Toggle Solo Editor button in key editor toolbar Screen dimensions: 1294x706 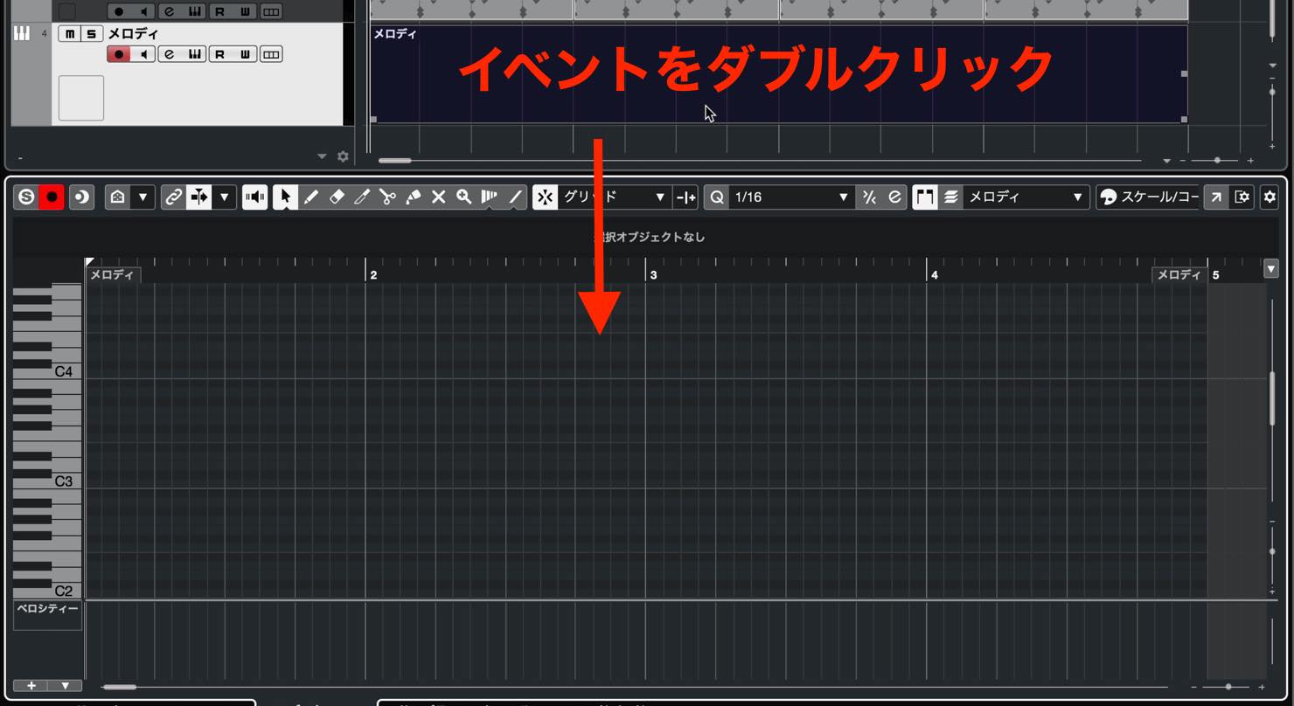[26, 197]
